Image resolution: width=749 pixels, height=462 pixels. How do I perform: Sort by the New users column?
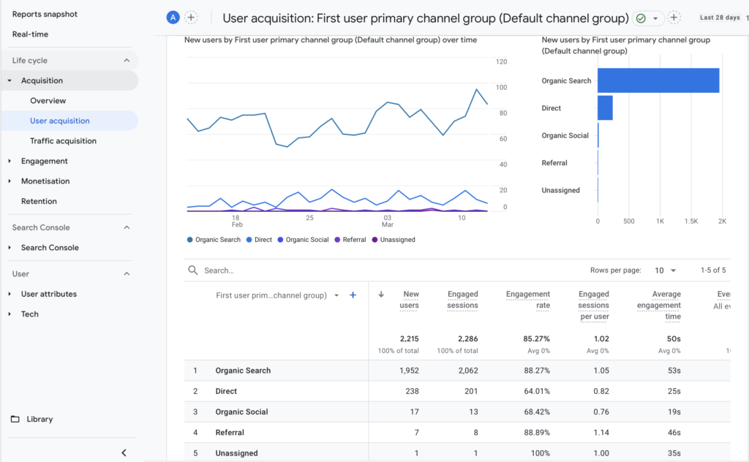[x=410, y=300]
